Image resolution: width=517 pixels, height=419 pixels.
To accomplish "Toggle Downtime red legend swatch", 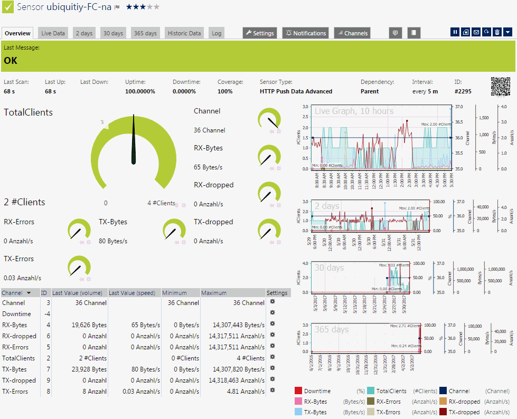I will [298, 391].
